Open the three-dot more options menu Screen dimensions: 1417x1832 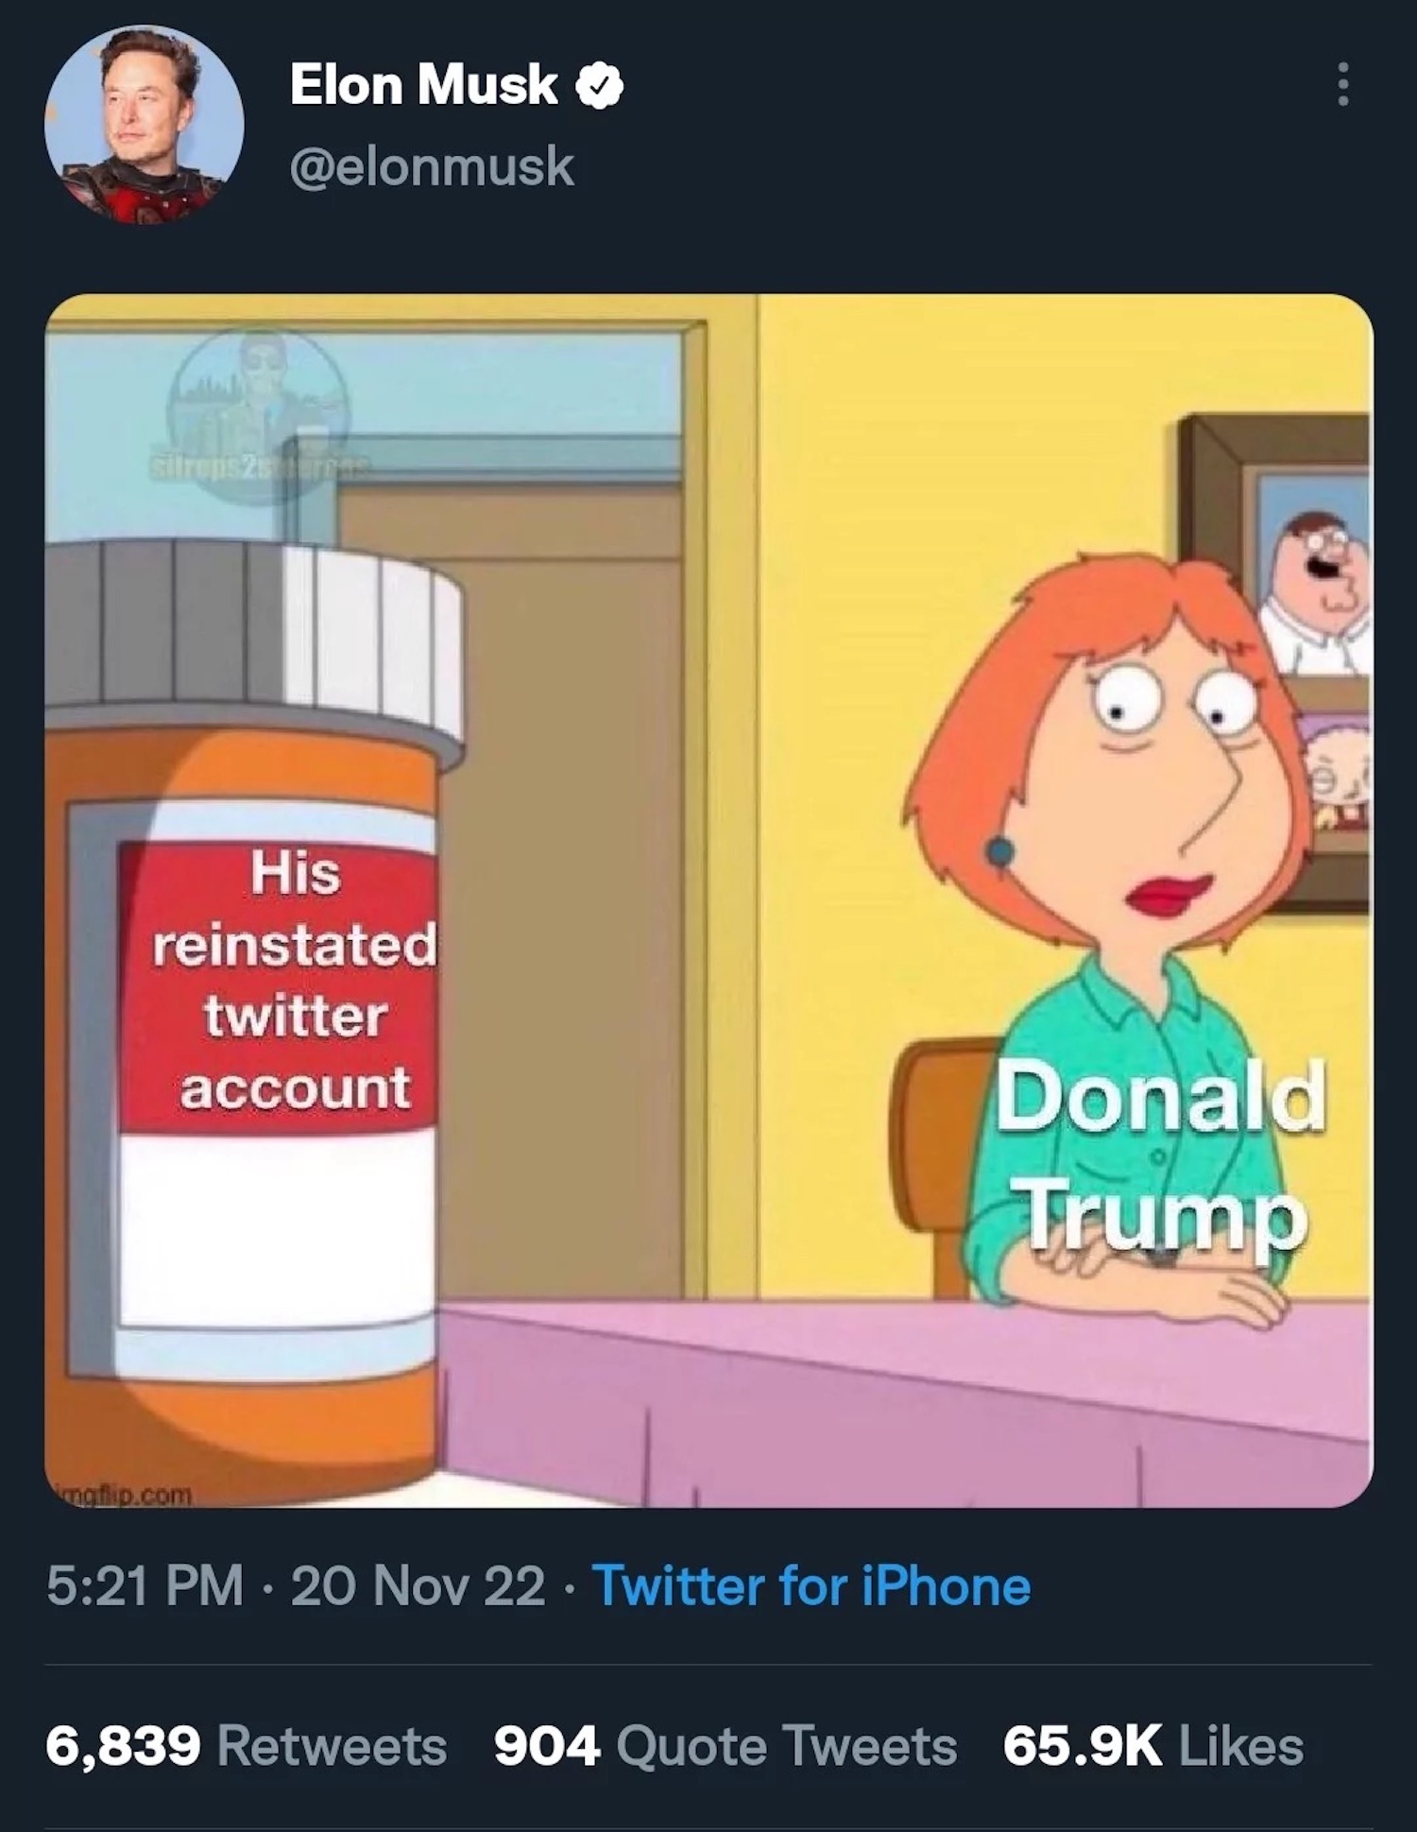[x=1343, y=86]
